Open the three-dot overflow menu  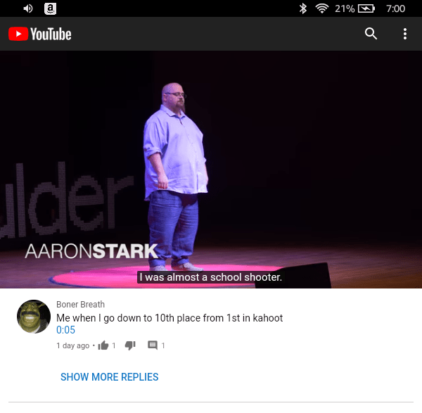coord(405,34)
